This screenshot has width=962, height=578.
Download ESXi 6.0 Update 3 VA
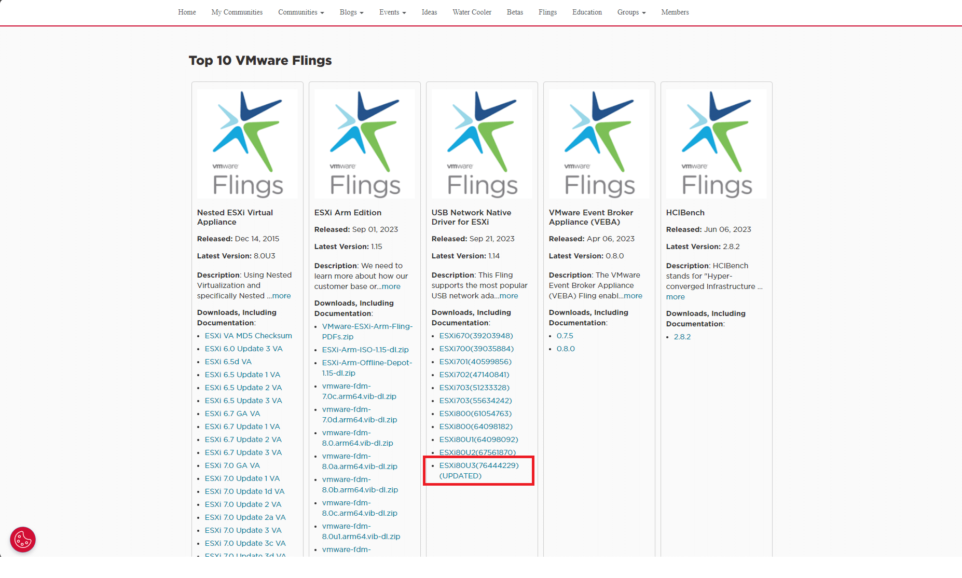(x=244, y=349)
